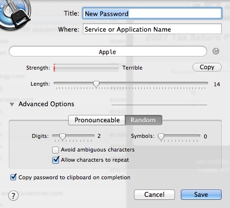Uncheck Allow characters to repeat

56,160
